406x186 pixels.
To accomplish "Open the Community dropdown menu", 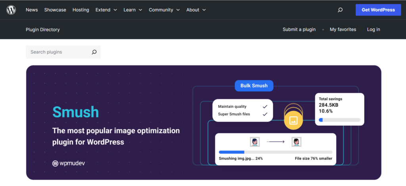I will pos(164,10).
